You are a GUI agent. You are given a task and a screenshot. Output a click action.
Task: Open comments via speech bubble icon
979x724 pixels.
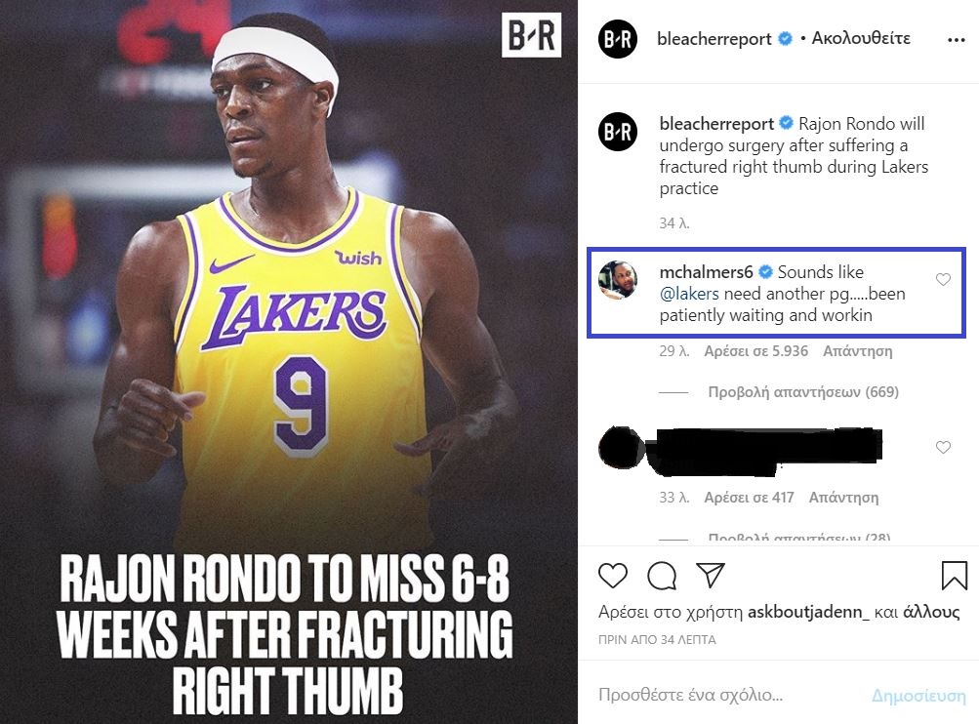pos(662,576)
